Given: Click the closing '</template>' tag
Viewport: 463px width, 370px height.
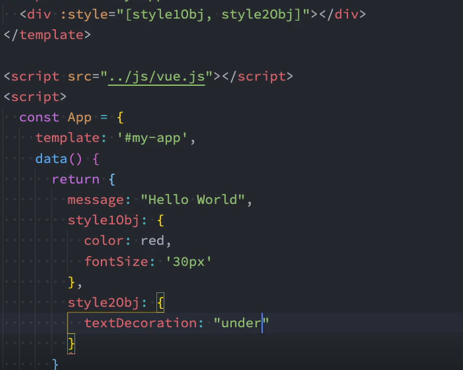Looking at the screenshot, I should (x=47, y=35).
